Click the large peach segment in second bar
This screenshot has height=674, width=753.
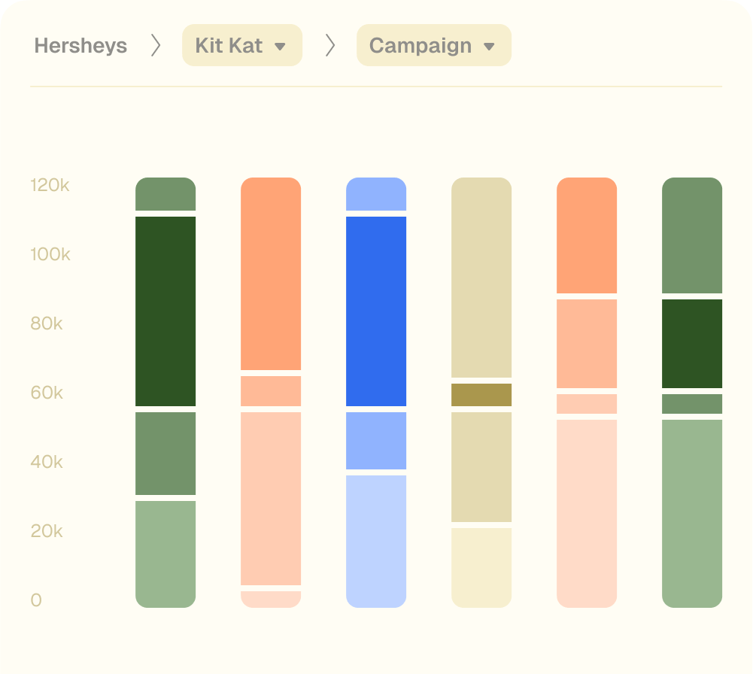tap(271, 498)
